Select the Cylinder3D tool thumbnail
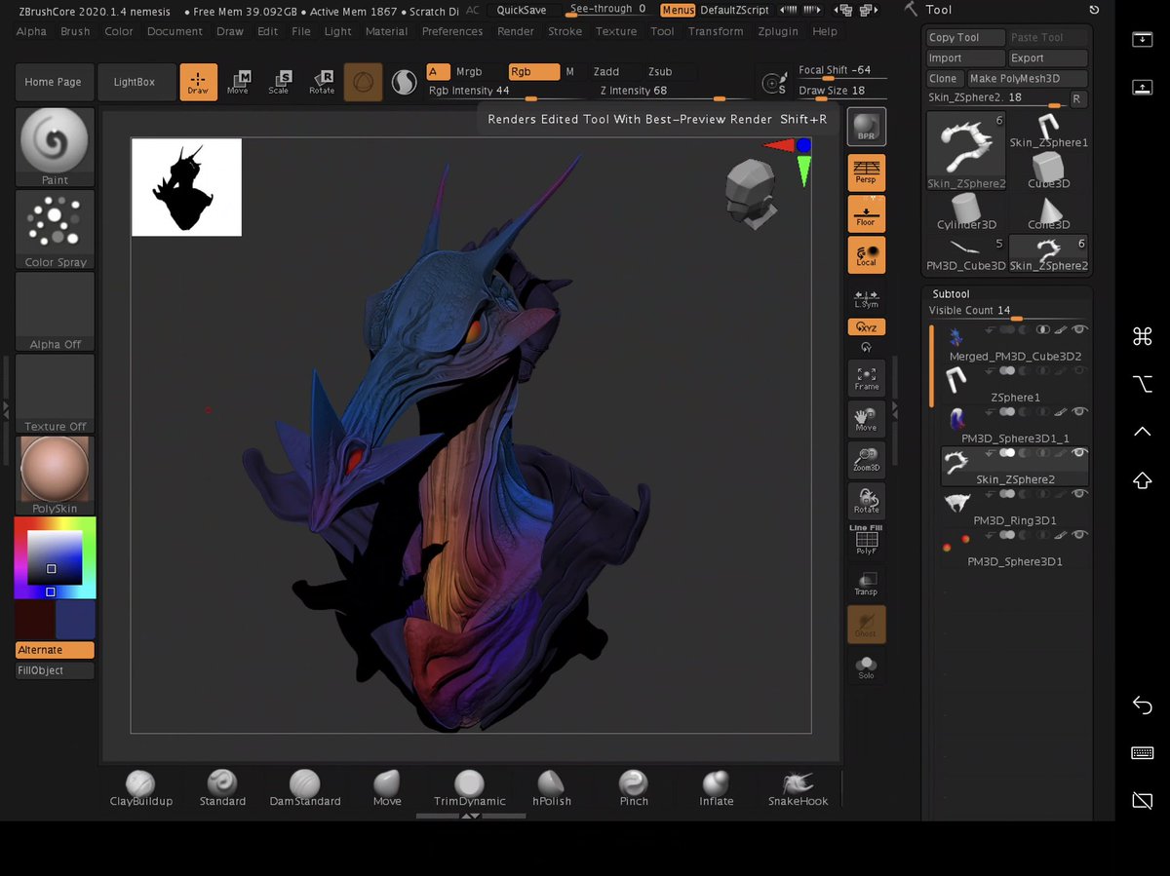1170x876 pixels. pos(966,211)
